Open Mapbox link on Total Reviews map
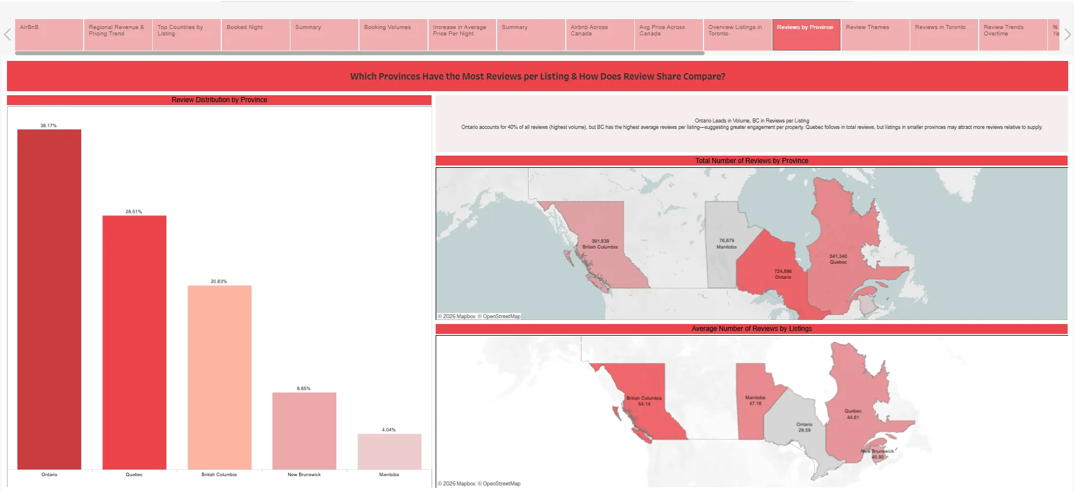Image resolution: width=1074 pixels, height=493 pixels. 457,316
